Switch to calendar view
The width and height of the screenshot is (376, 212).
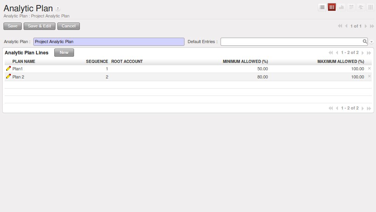[x=351, y=7]
